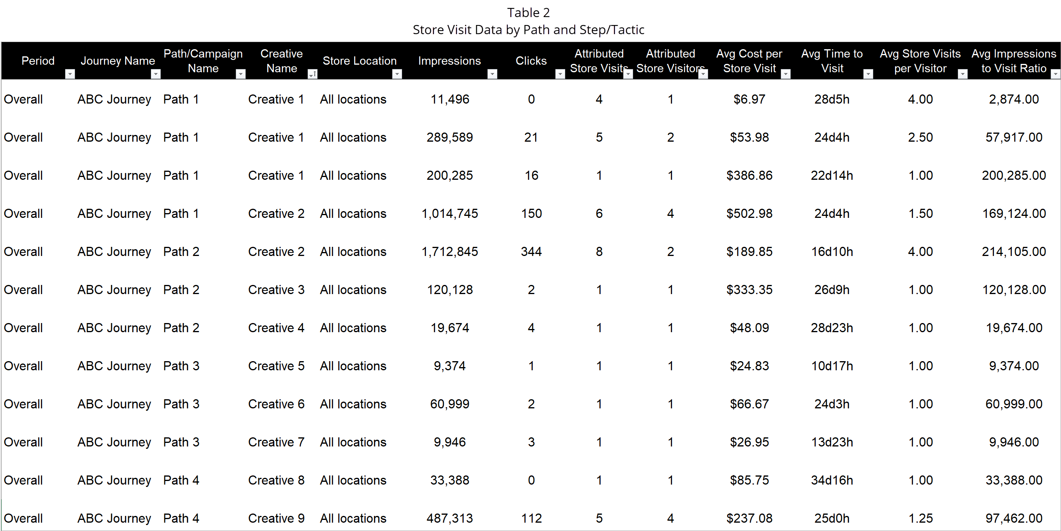
Task: Open the Attributed Store Visits filter arrow
Action: [x=628, y=74]
